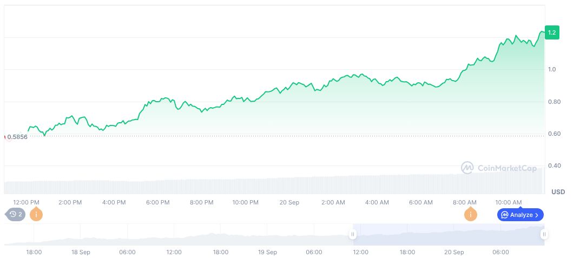Click the left handle of the range selector
This screenshot has width=580, height=258.
click(x=353, y=234)
